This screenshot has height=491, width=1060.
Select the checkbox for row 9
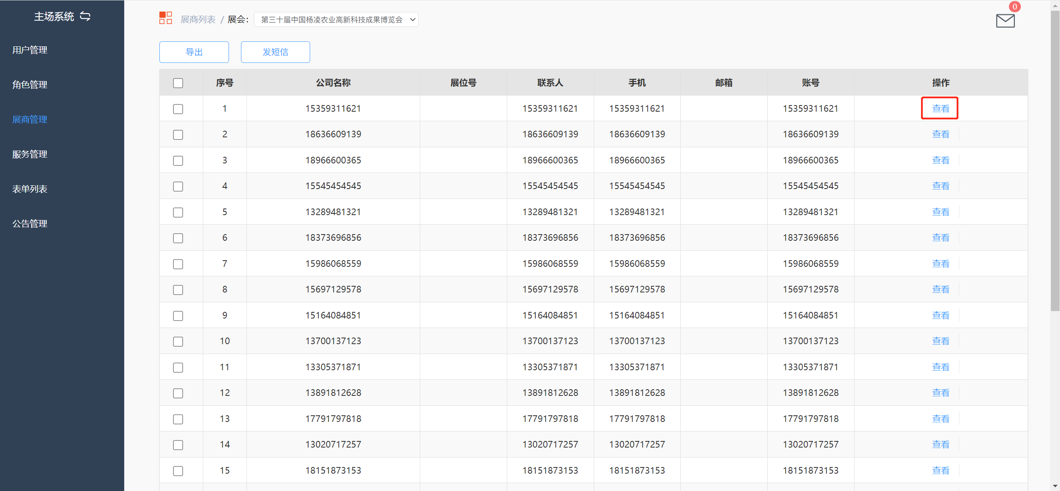pos(178,316)
